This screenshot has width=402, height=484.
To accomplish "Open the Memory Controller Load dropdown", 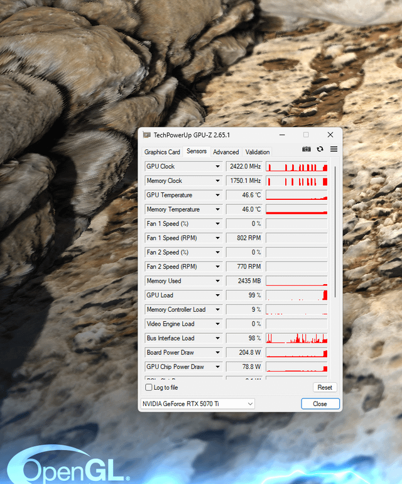I will click(x=217, y=310).
